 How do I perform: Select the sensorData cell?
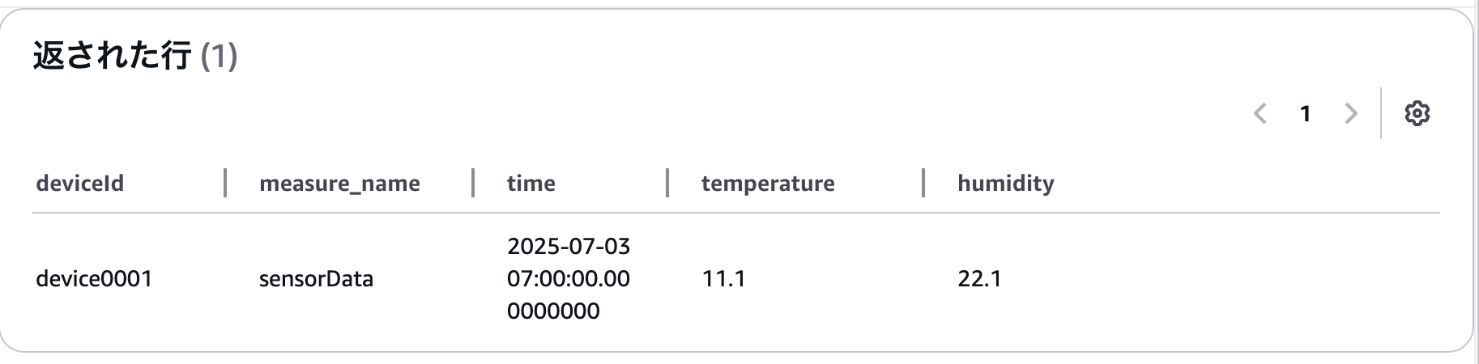(x=316, y=279)
